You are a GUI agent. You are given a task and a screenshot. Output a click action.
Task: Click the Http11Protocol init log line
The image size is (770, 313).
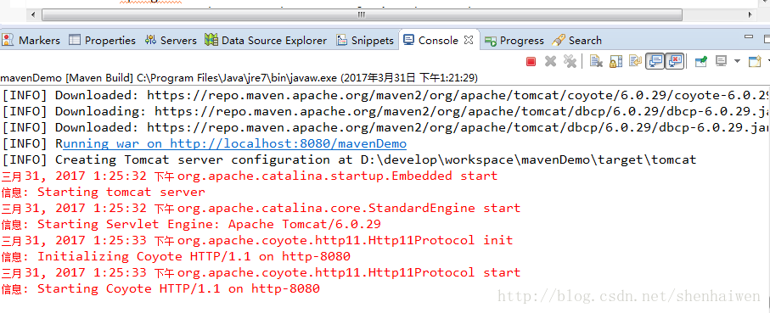(x=257, y=240)
